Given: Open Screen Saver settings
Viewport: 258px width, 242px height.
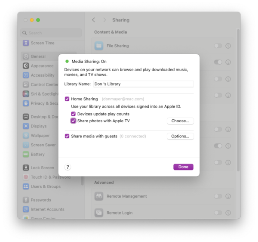Looking at the screenshot, I should (x=39, y=145).
